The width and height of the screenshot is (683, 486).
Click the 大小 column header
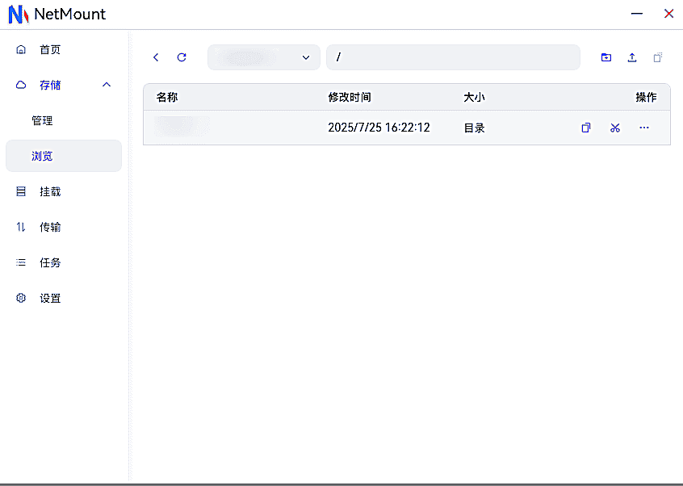pyautogui.click(x=474, y=97)
